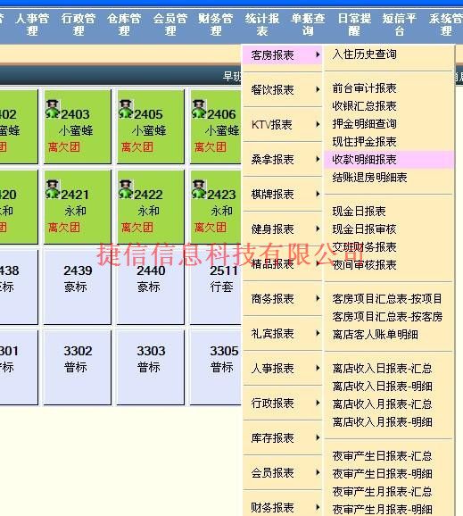Expand the KTV报表 submenu arrow

tap(318, 124)
